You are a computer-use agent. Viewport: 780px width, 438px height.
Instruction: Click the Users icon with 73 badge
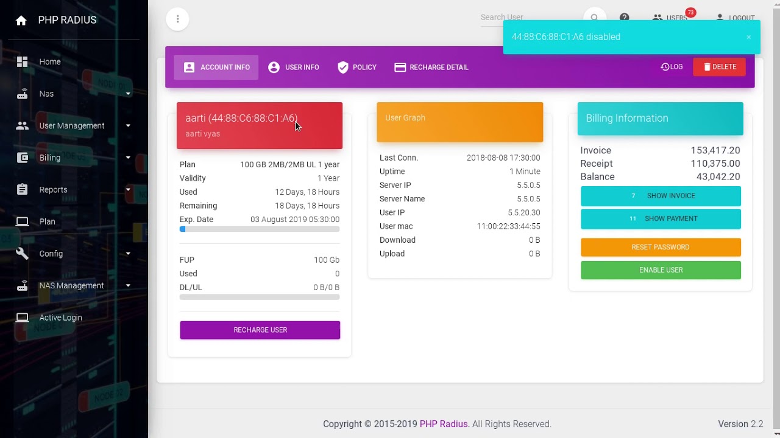[657, 18]
